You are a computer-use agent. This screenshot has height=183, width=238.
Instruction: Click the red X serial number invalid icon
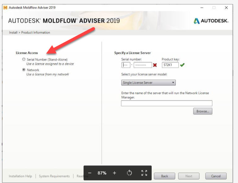[x=155, y=65]
